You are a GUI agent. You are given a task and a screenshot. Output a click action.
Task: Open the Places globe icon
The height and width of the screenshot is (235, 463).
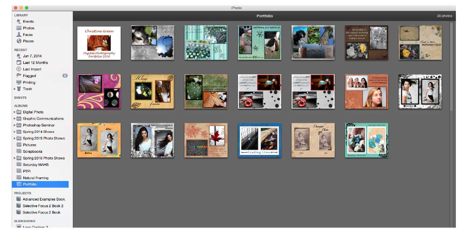coord(19,41)
